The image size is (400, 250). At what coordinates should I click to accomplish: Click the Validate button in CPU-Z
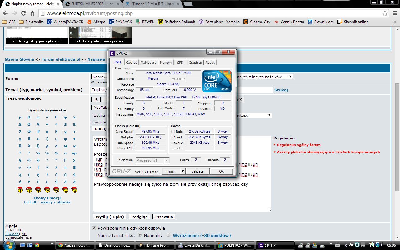(197, 171)
